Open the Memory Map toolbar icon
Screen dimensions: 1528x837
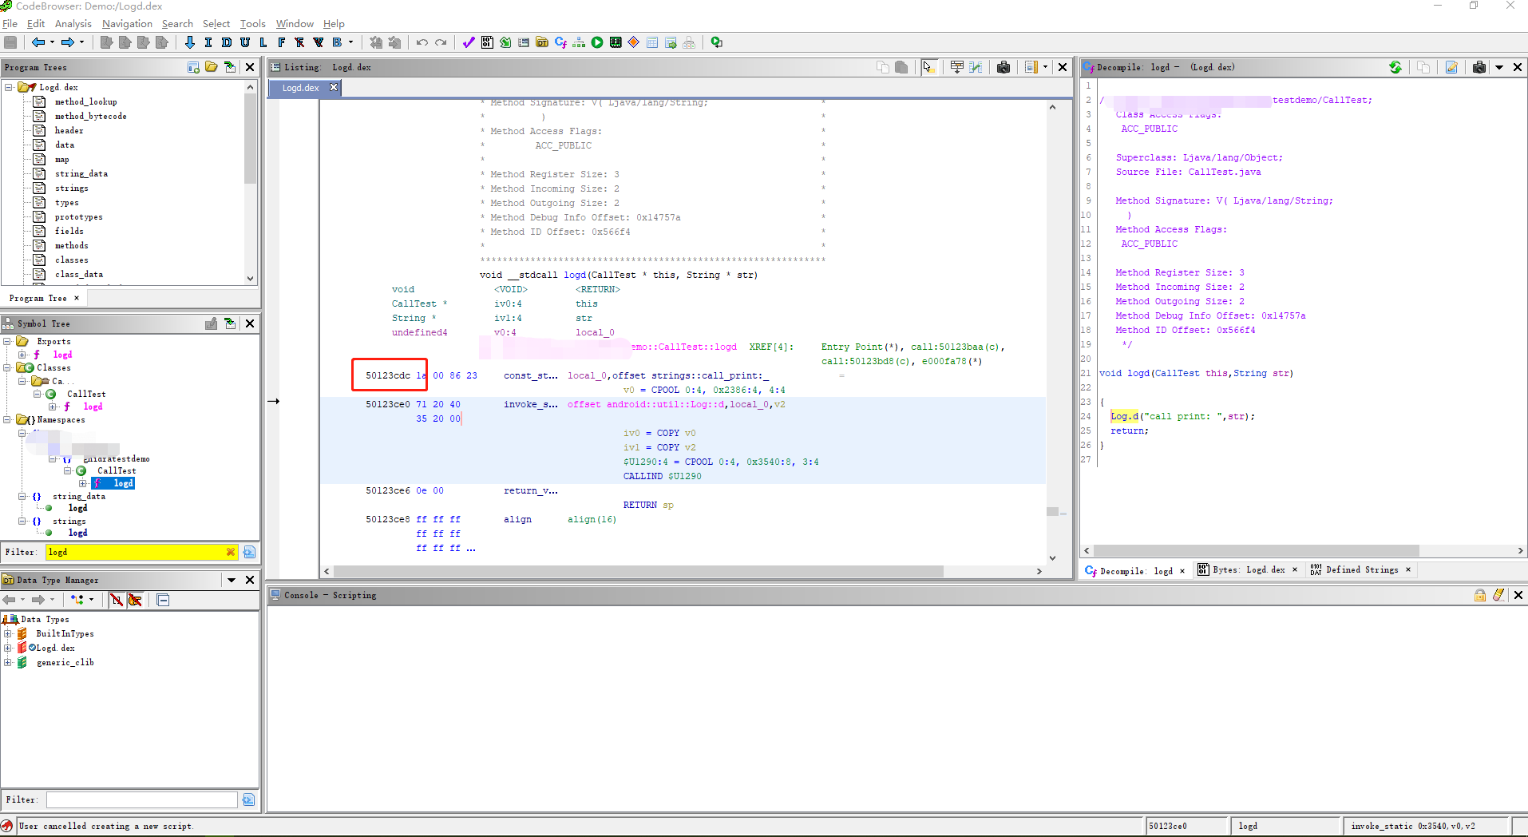(x=616, y=42)
